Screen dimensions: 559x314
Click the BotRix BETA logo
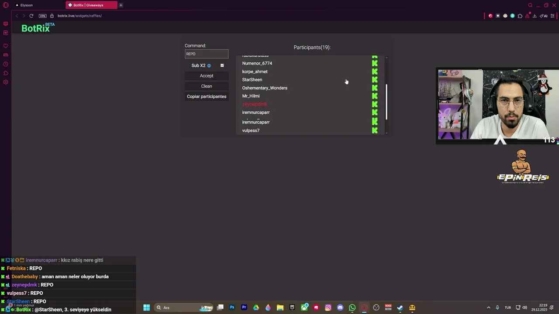pyautogui.click(x=38, y=28)
